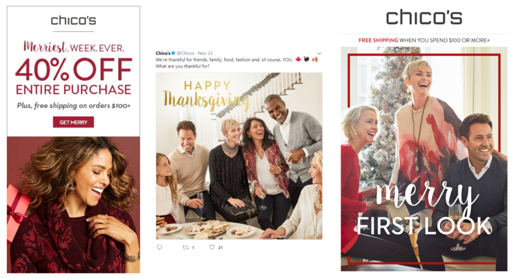Click the praying hands emoji
Viewport: 513px width, 278px height.
point(315,59)
